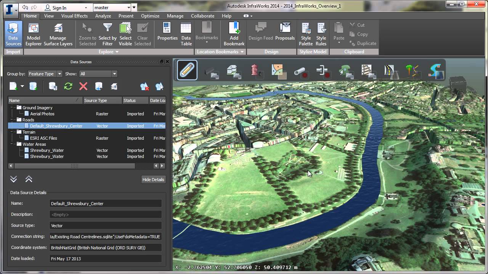Select the railway tool
The height and width of the screenshot is (274, 488).
click(x=368, y=71)
